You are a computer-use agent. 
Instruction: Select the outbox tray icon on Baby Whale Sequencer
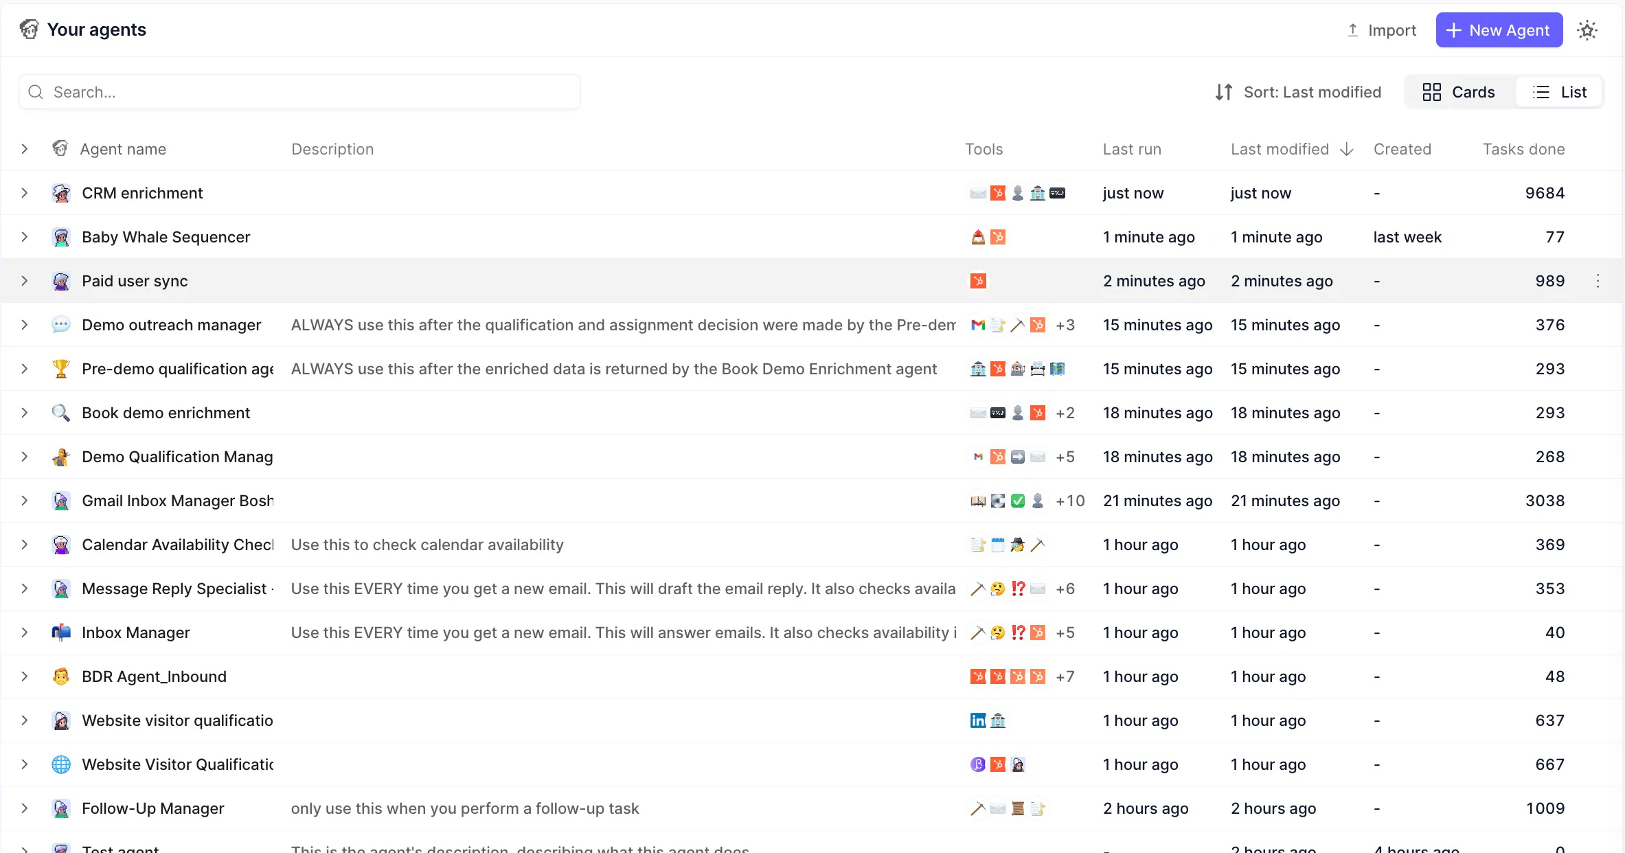(977, 237)
